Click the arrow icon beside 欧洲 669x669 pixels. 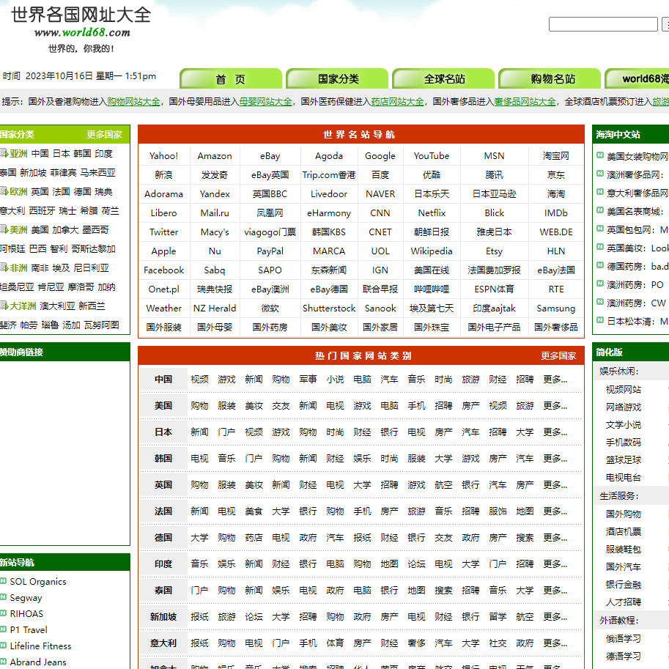point(4,191)
